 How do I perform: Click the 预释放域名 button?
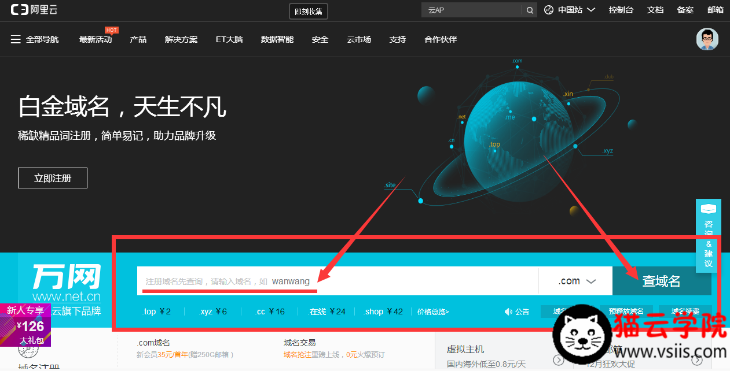[626, 311]
